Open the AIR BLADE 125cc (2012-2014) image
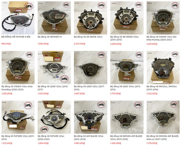181x147 pixels. 91,117
